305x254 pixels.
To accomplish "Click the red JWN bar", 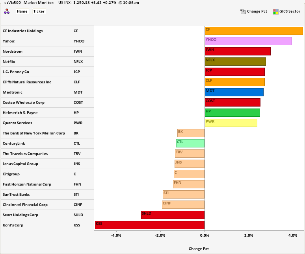I will coord(238,51).
